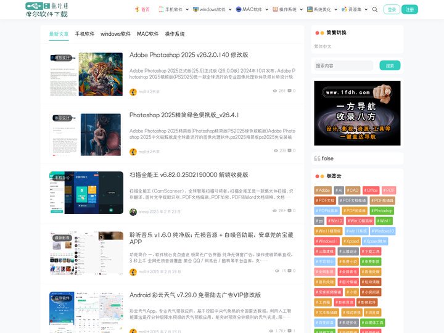Click comment icon for 扫描全能王 article
444x333 pixels.
(x=289, y=211)
